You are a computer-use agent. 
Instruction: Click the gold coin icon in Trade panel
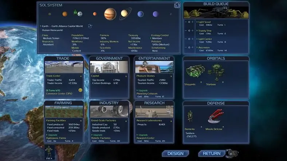(80, 90)
